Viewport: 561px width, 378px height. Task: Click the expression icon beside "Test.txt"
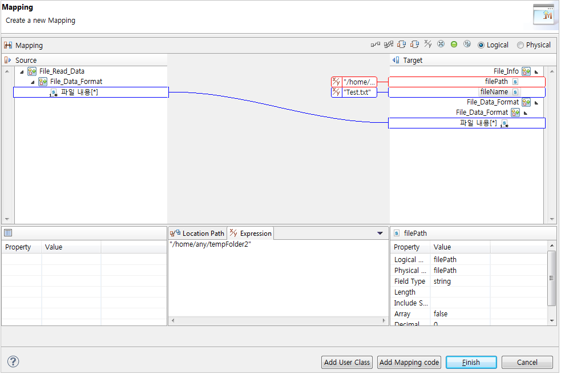click(336, 92)
